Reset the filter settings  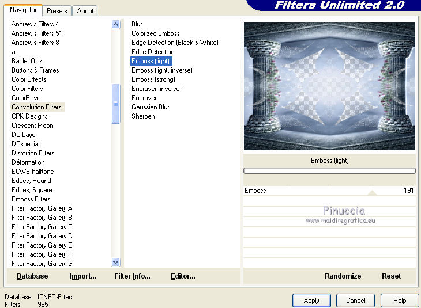391,276
